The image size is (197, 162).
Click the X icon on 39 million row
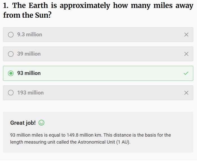coord(186,54)
